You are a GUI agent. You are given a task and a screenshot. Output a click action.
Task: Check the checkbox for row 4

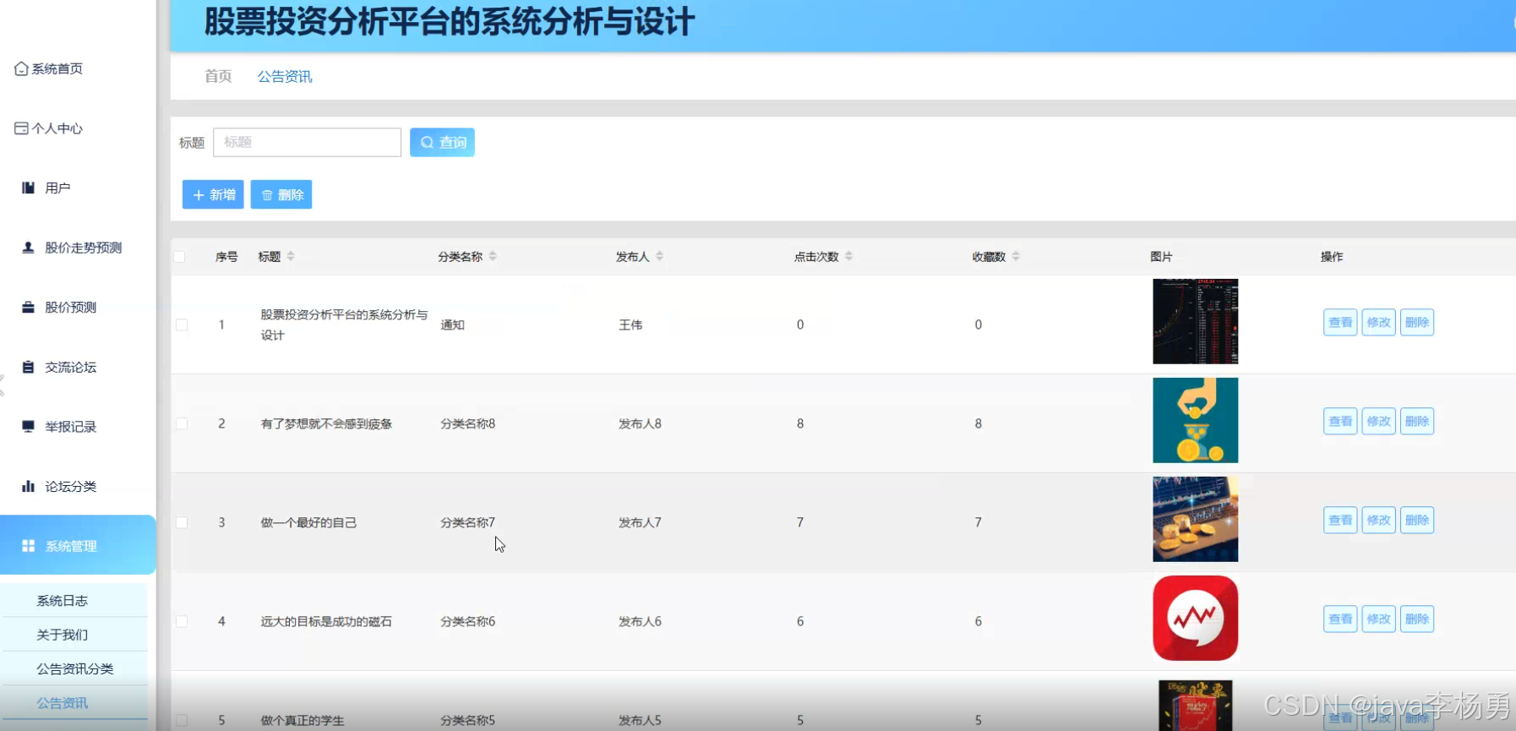click(182, 621)
